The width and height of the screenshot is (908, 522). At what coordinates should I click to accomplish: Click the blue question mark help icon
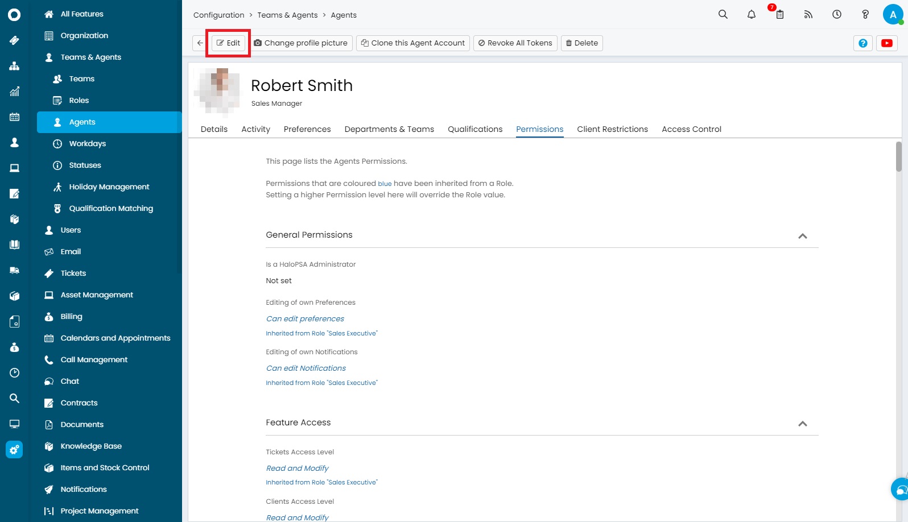coord(862,43)
